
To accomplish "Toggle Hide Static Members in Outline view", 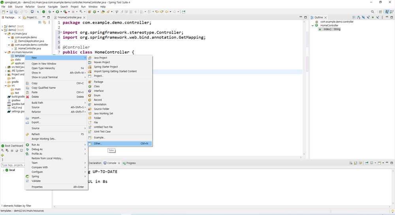I will coord(368,17).
